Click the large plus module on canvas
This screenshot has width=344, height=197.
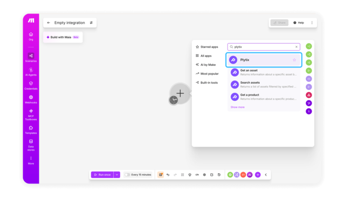[180, 93]
